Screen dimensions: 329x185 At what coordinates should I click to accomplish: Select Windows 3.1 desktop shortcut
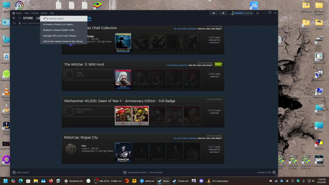click(319, 59)
